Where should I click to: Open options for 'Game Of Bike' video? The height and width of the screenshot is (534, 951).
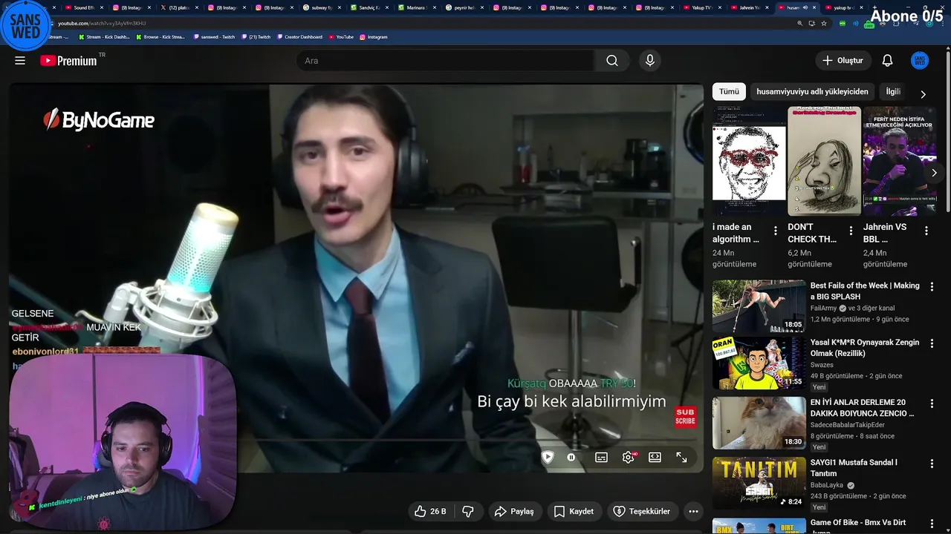pos(932,523)
